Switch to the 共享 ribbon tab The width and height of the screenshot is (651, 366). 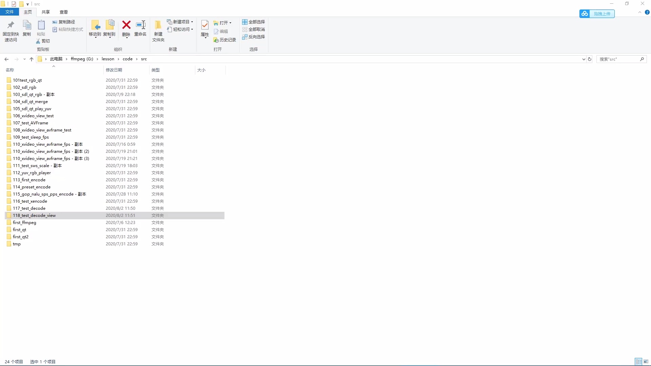point(45,12)
